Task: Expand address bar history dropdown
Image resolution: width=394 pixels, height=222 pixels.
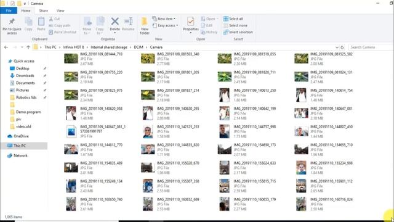Action: 337,47
